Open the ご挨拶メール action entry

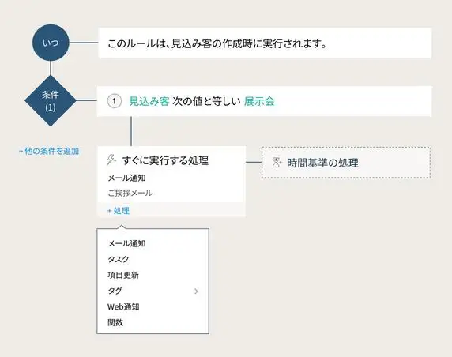[x=130, y=193]
